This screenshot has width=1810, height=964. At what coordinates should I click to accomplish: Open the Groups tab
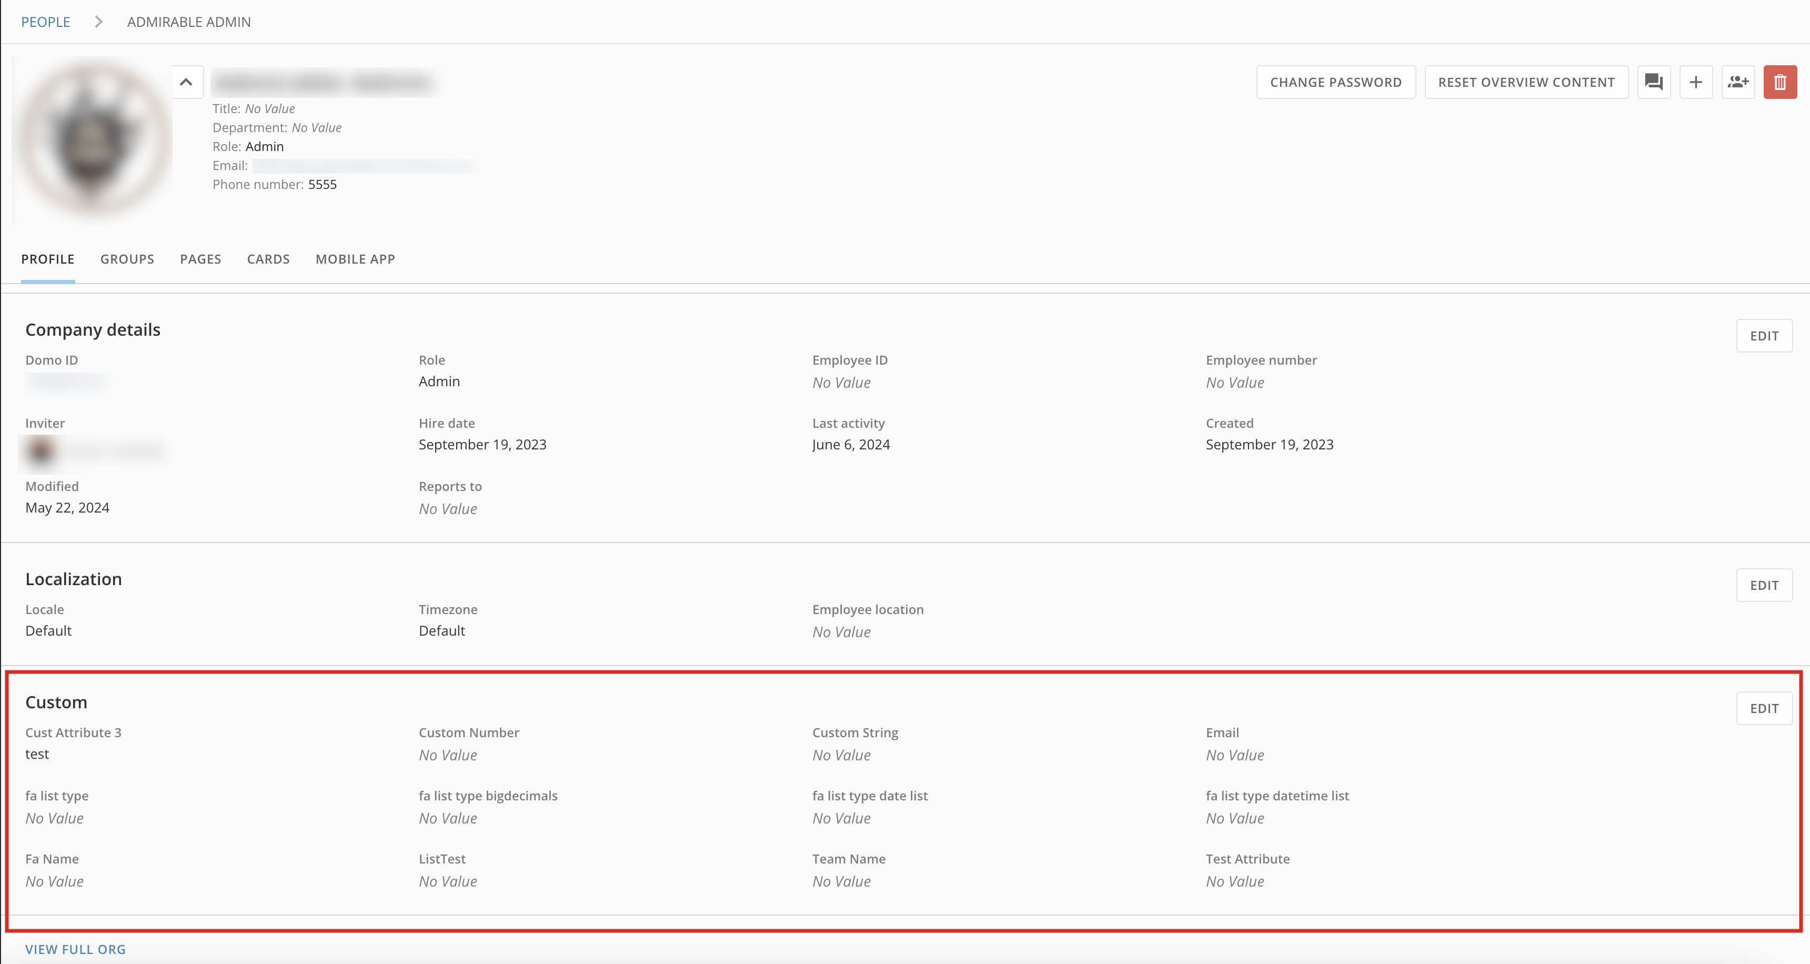coord(127,259)
